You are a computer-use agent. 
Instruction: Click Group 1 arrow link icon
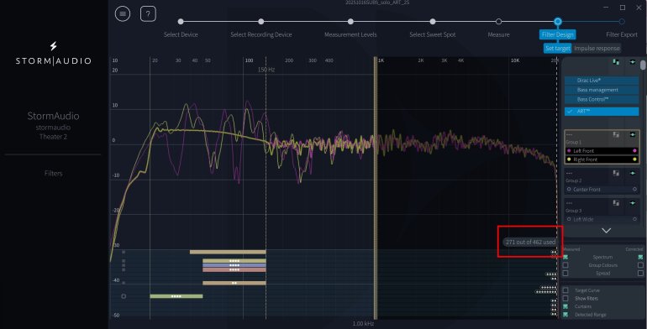tap(633, 134)
